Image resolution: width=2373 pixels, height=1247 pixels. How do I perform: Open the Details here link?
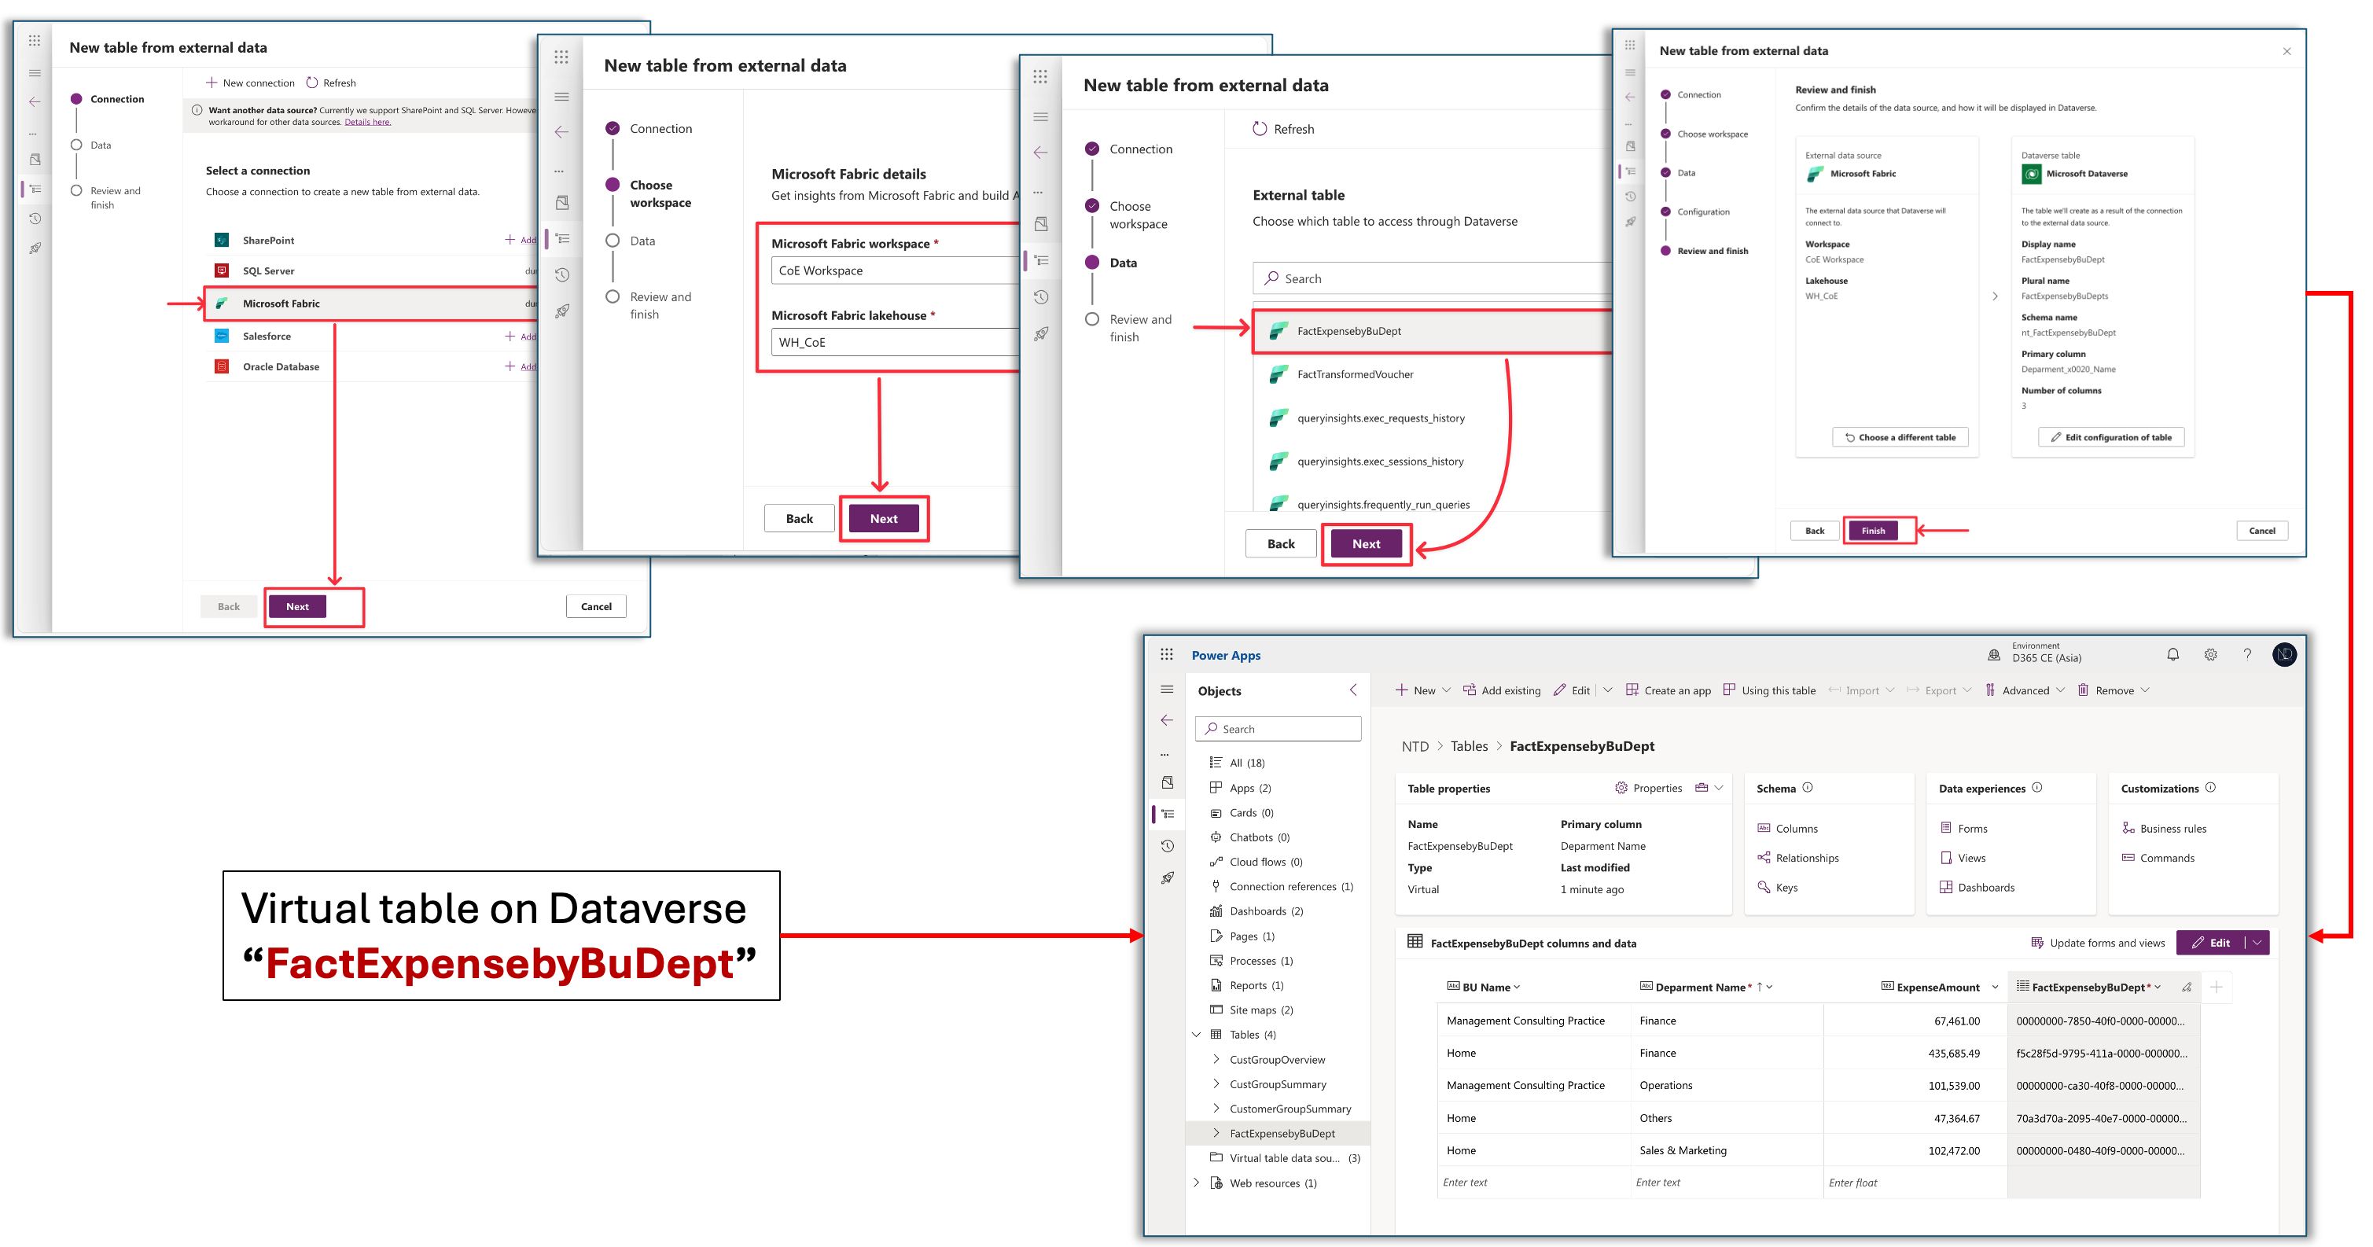[x=367, y=123]
